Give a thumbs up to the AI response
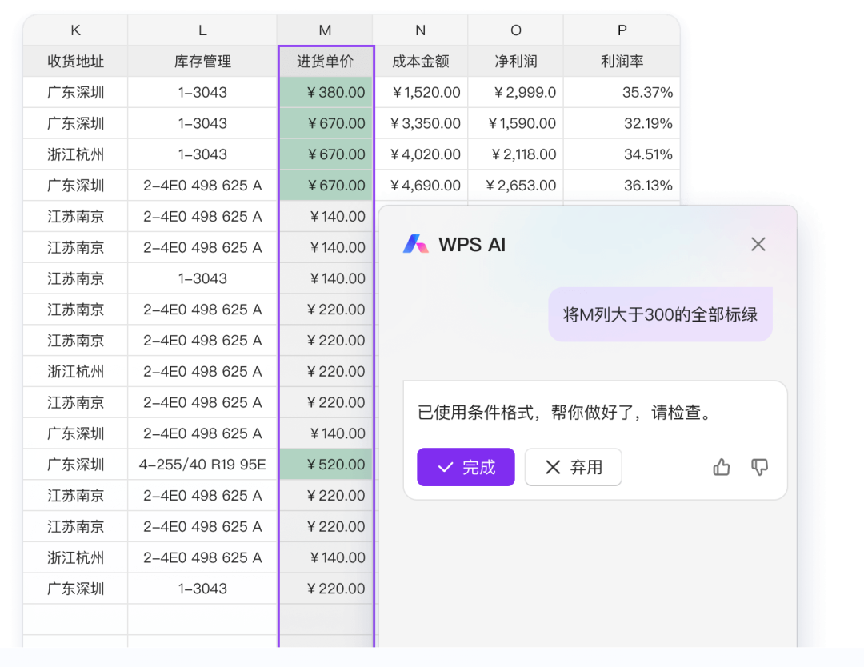 tap(721, 468)
